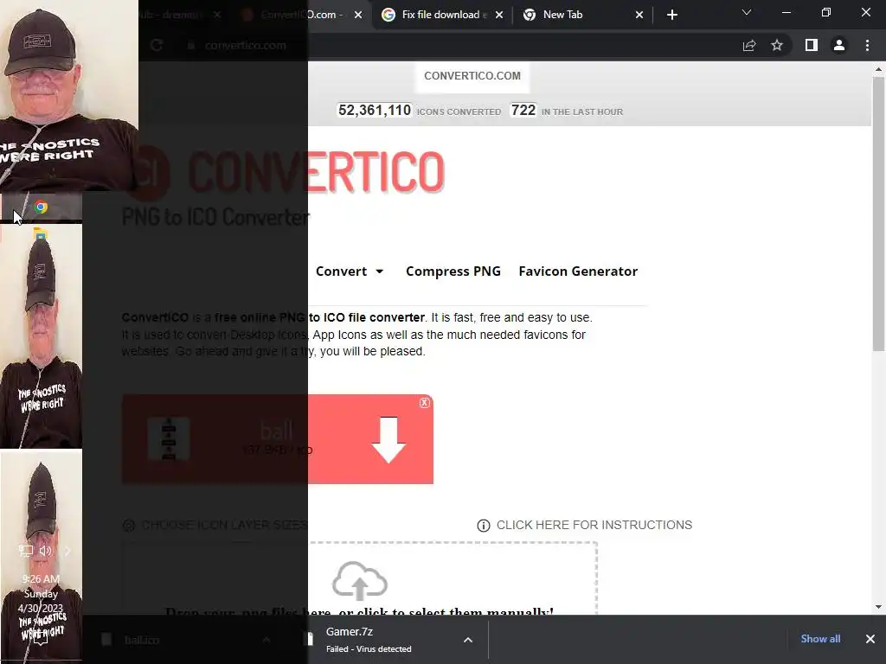This screenshot has width=886, height=664.
Task: Expand hidden tray icons chevron
Action: coord(67,551)
